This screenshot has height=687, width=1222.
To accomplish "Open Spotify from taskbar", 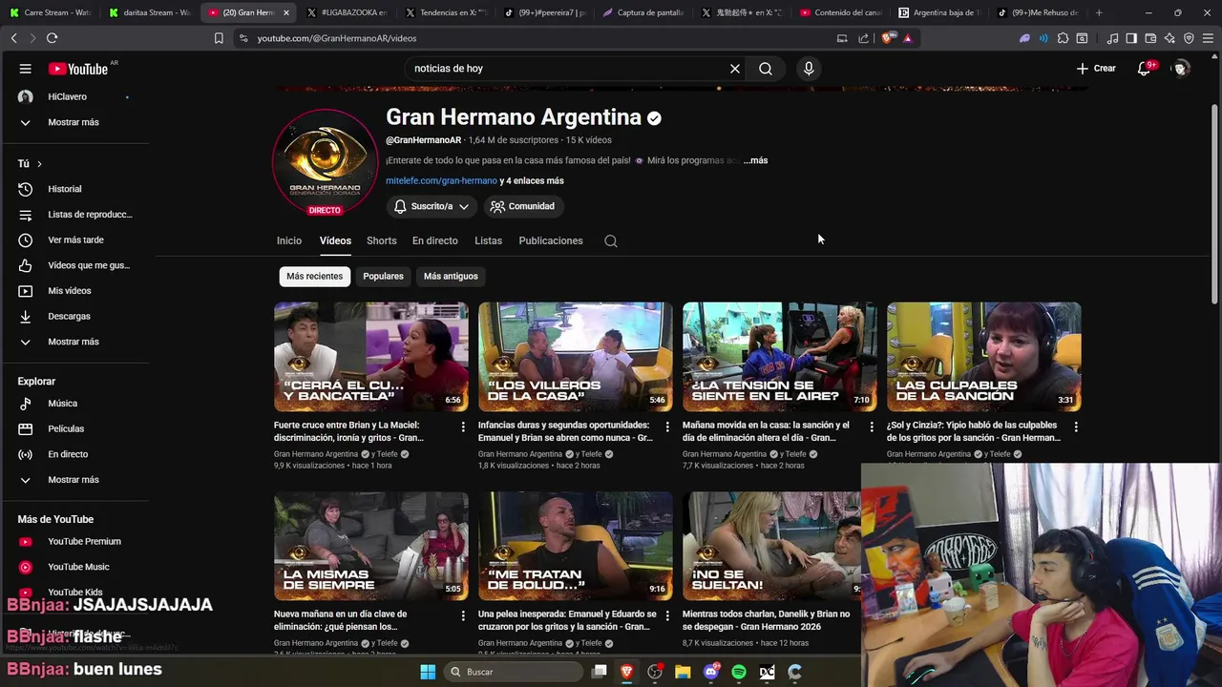I will pos(739,672).
